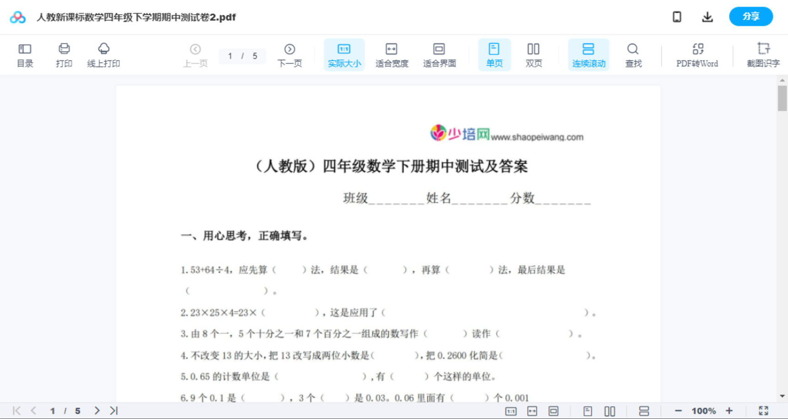Toggle 实际大小 actual size display
The width and height of the screenshot is (788, 419).
tap(344, 54)
